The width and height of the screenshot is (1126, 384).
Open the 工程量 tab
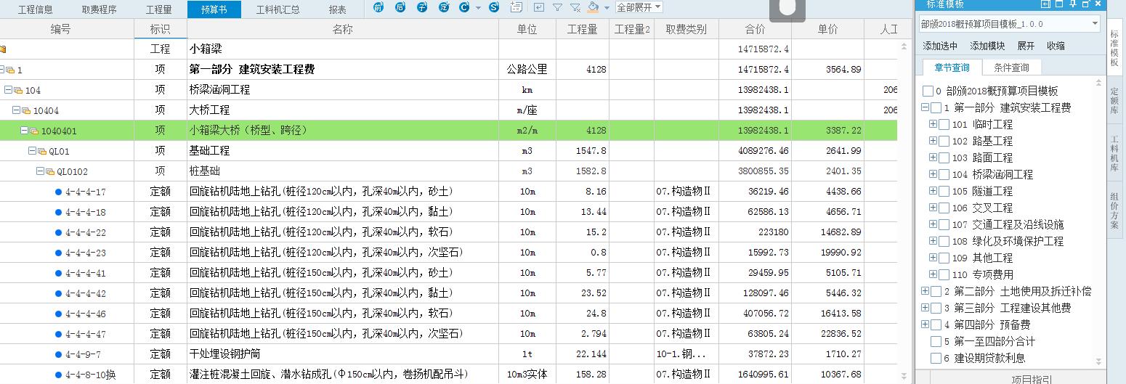(x=159, y=9)
